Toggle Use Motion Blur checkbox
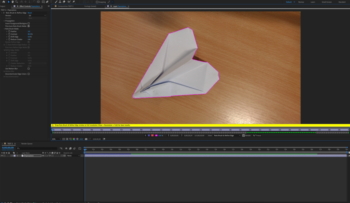The height and width of the screenshot is (203, 350). (29, 69)
